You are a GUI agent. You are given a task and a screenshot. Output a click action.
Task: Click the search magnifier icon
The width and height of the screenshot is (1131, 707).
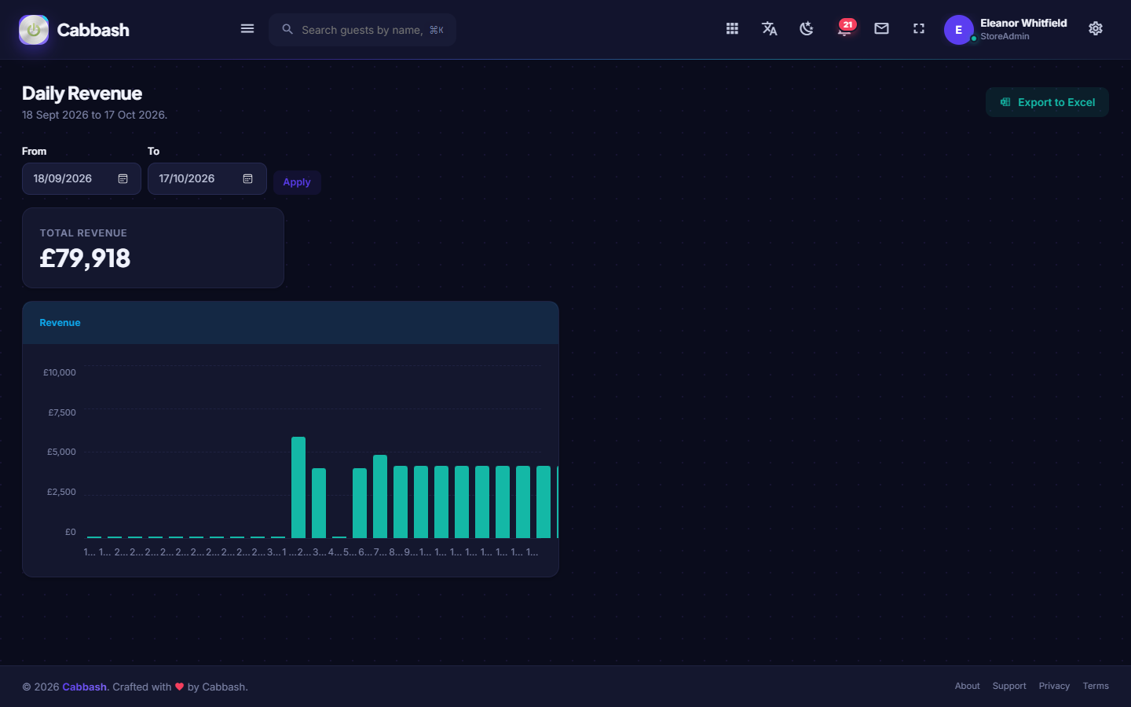pyautogui.click(x=287, y=29)
